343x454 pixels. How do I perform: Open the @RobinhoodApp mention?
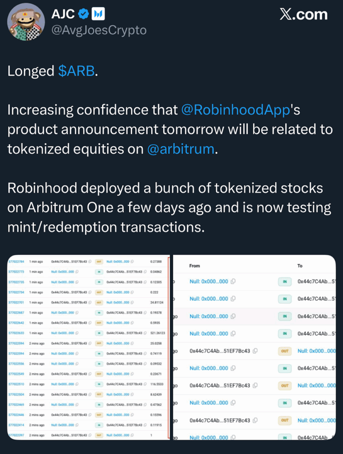point(236,110)
